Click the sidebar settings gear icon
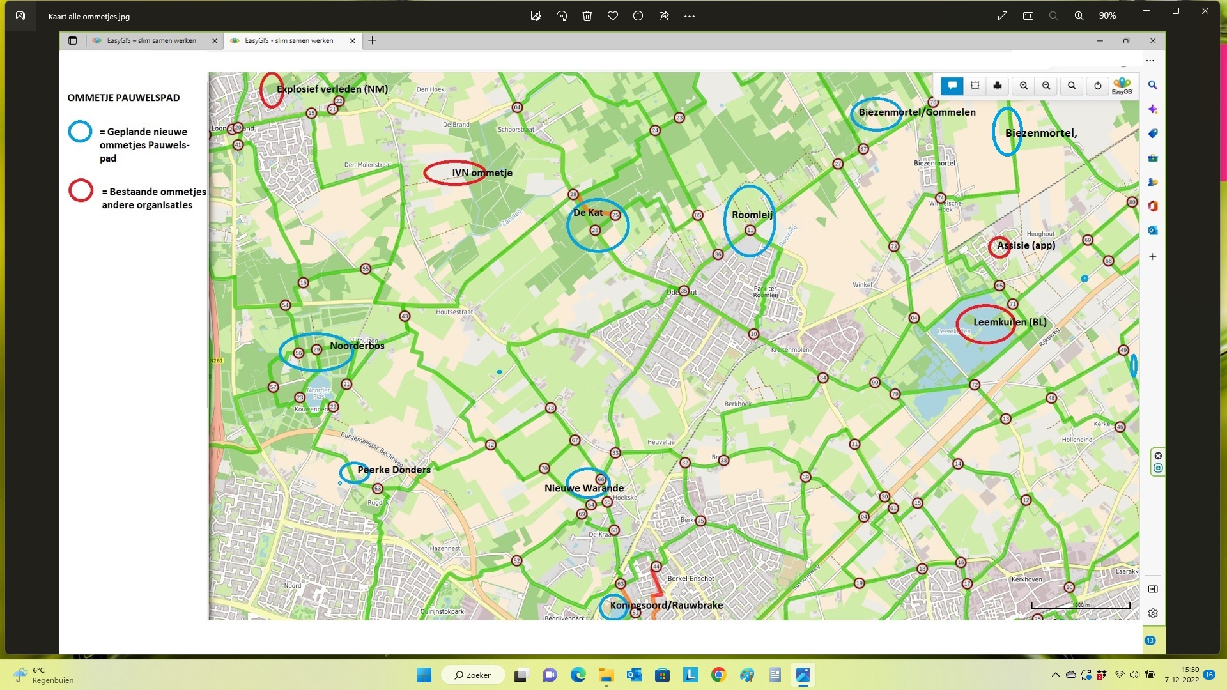Image resolution: width=1227 pixels, height=690 pixels. (1153, 613)
